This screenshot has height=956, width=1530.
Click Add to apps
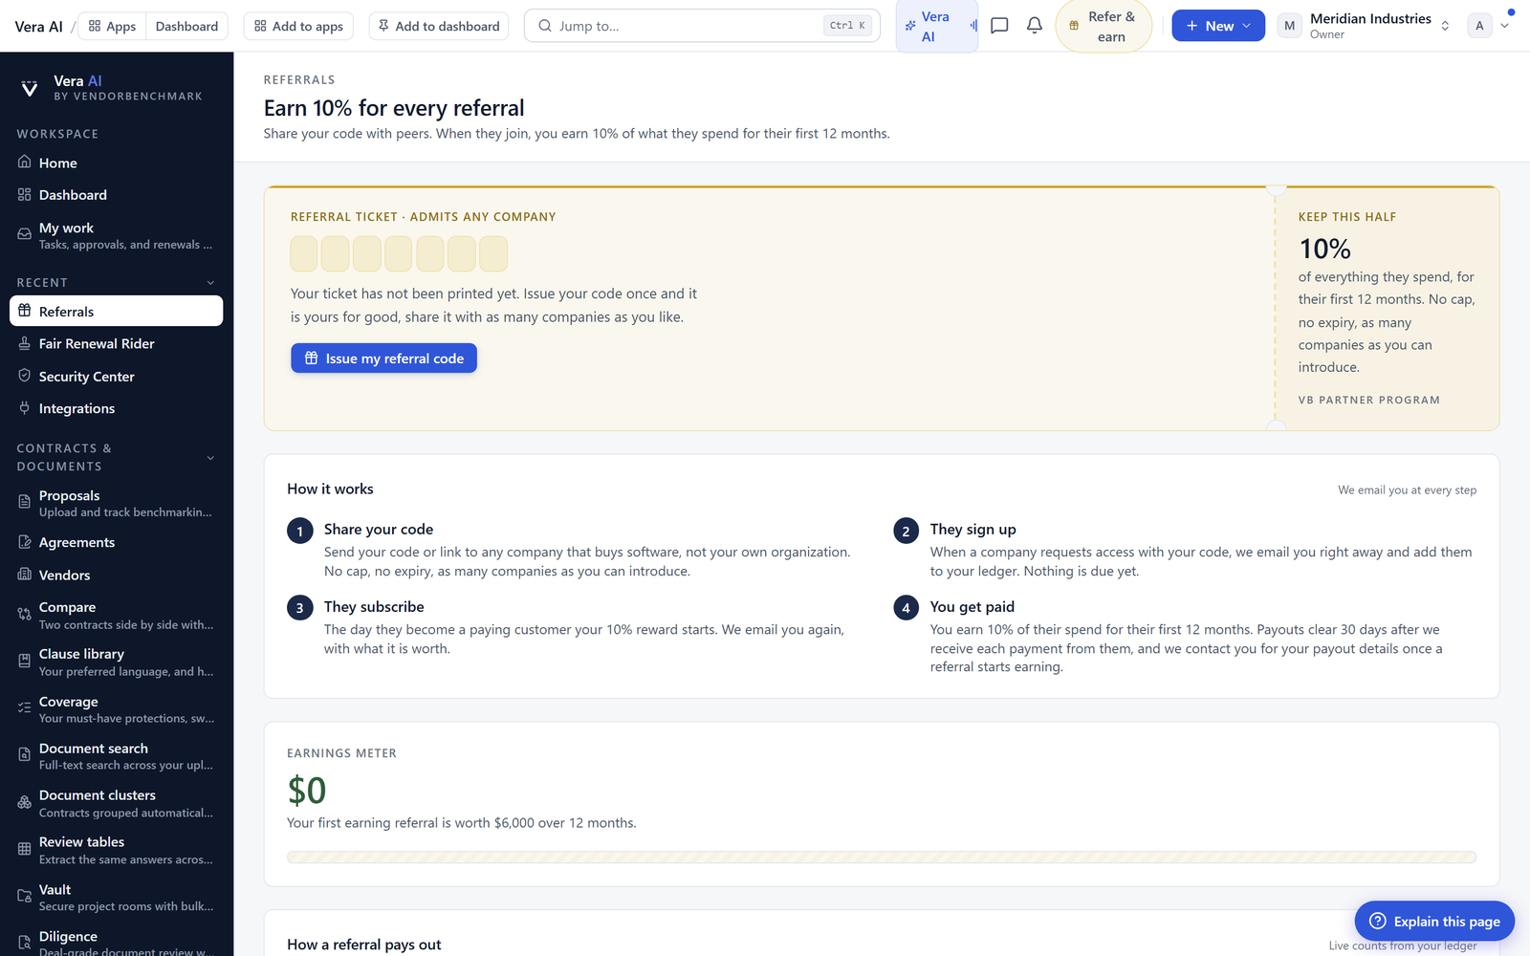tap(298, 26)
